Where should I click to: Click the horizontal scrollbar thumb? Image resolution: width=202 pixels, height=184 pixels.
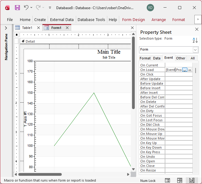40,174
